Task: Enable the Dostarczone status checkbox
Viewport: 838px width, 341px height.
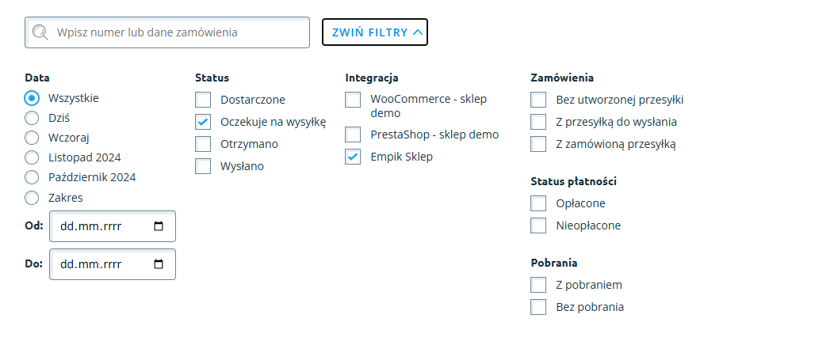Action: pyautogui.click(x=204, y=100)
